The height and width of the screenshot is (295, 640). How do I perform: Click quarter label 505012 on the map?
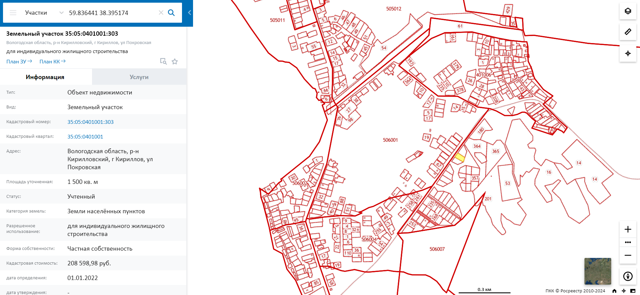tap(394, 9)
